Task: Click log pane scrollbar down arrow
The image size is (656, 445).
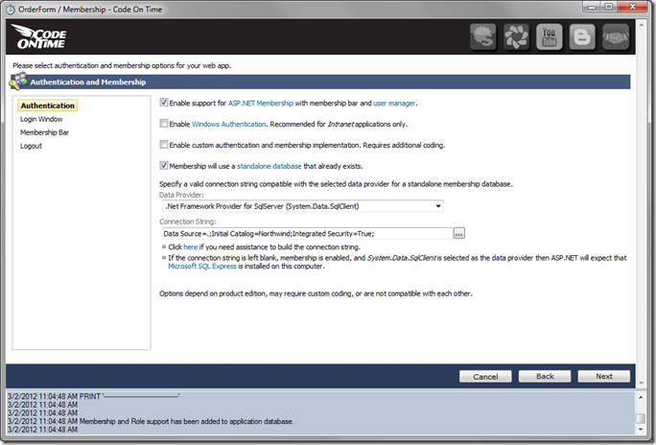Action: pyautogui.click(x=641, y=430)
